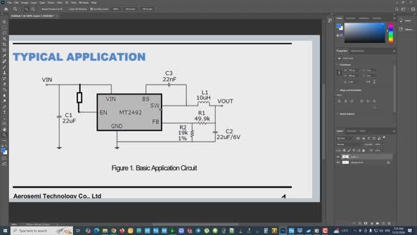Align left edges in Properties panel
Viewport: 417px width, 235px height.
339,101
